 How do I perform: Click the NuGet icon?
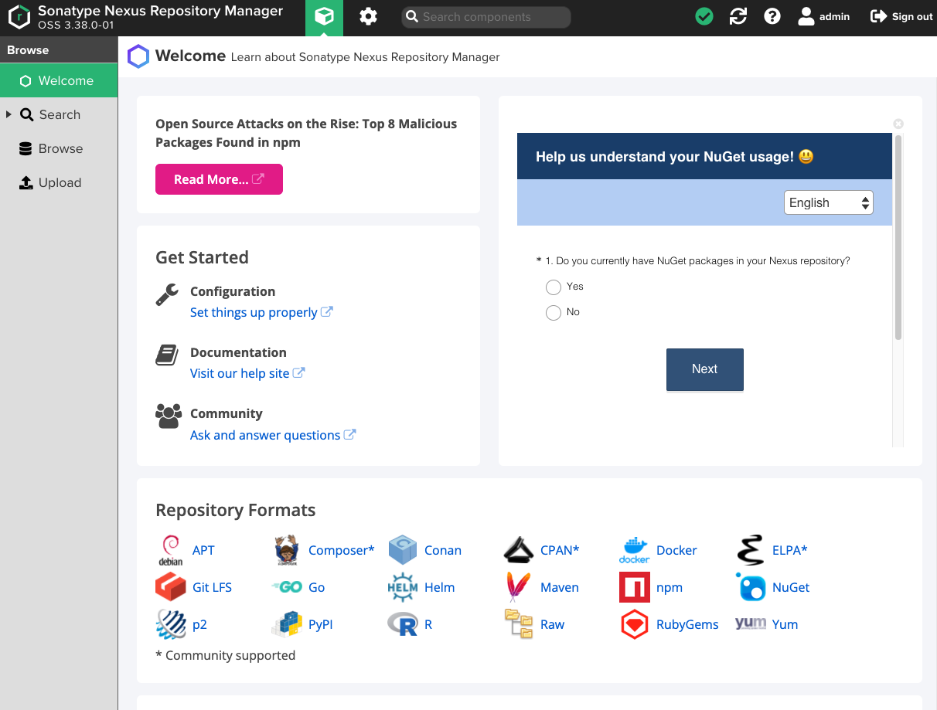[751, 587]
